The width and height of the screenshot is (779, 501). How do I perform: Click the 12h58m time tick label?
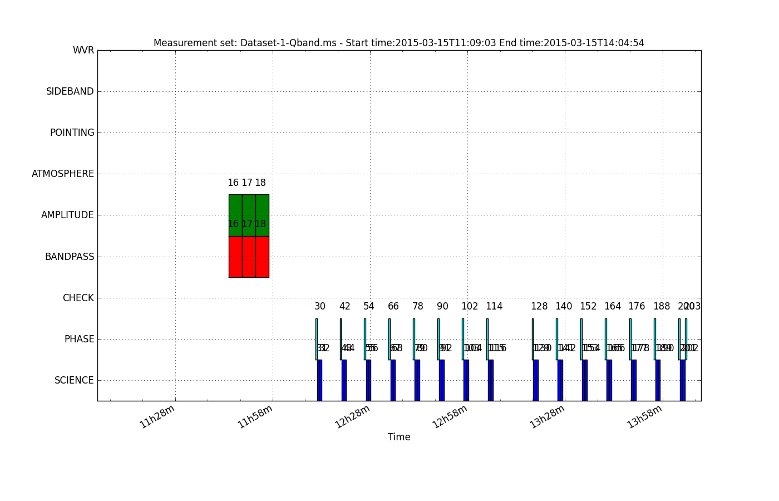point(450,416)
